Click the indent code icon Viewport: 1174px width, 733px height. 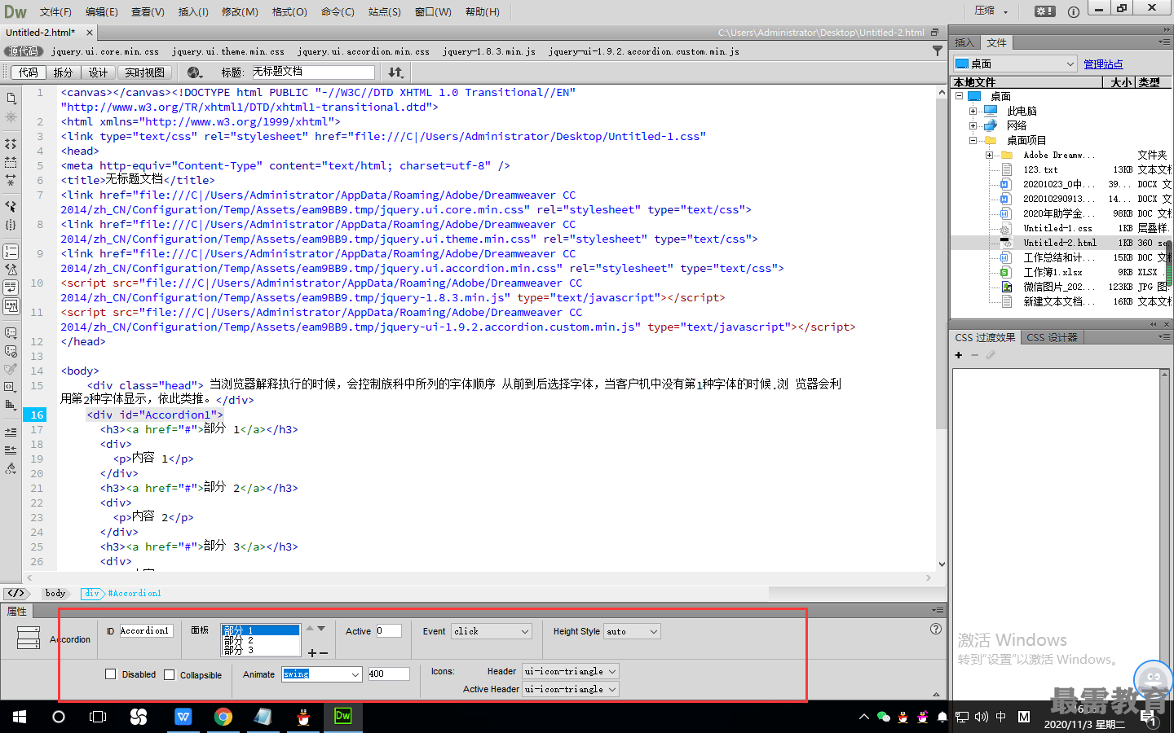11,432
